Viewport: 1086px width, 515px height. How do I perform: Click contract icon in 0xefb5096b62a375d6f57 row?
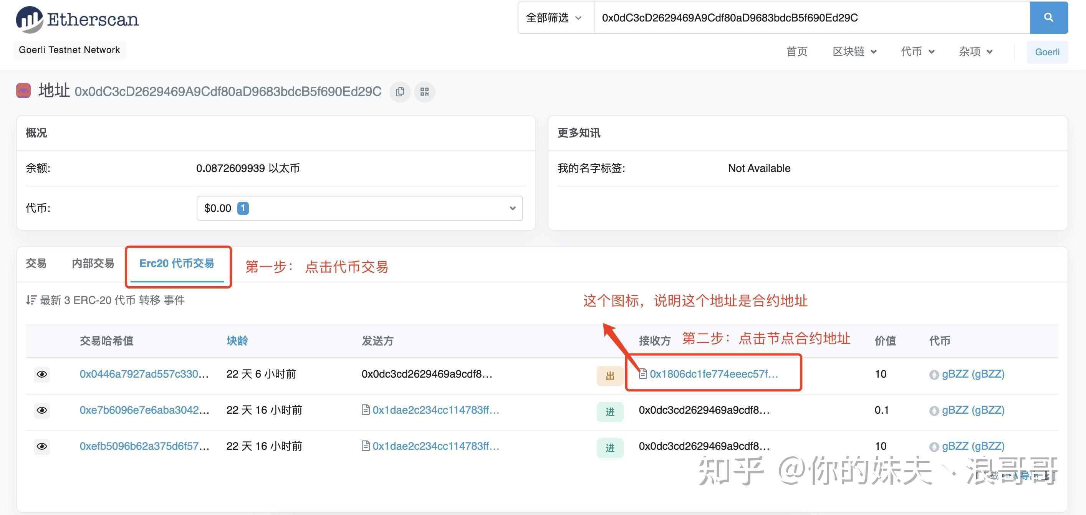tap(366, 446)
